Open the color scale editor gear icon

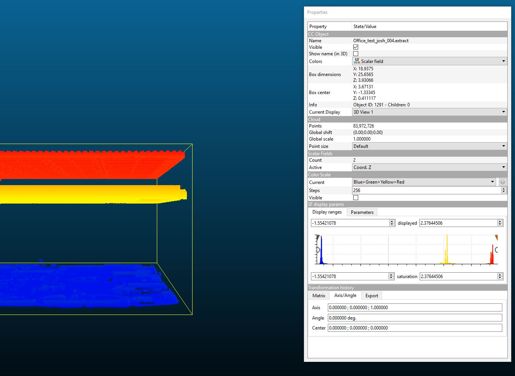[502, 182]
